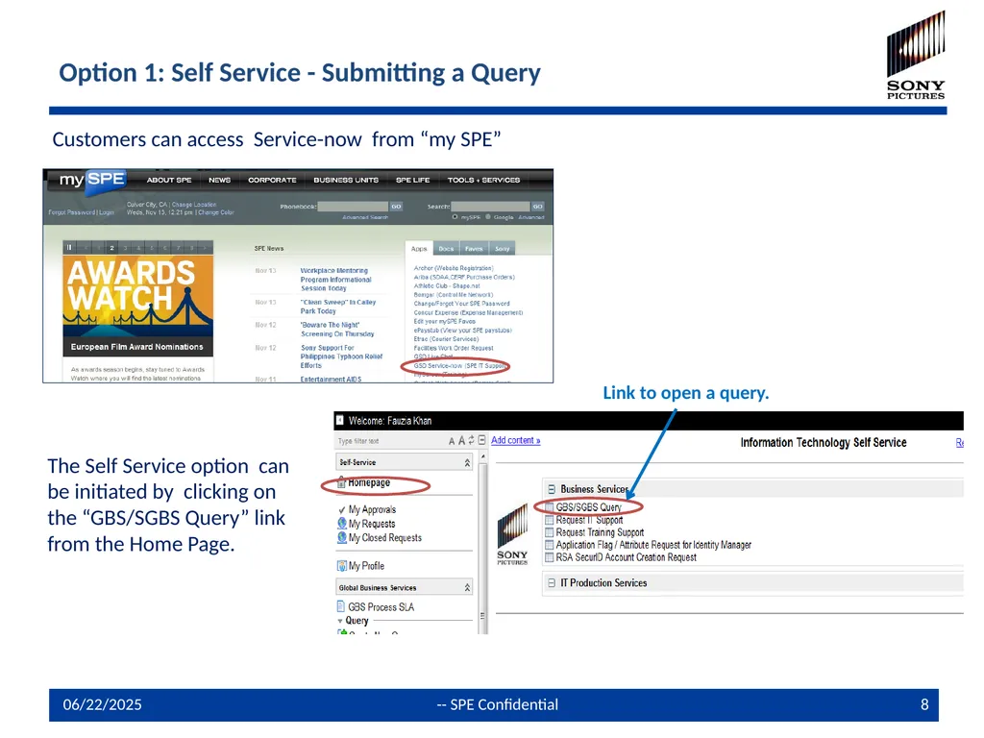Image resolution: width=984 pixels, height=738 pixels.
Task: Collapse the Business Services panel
Action: click(552, 489)
